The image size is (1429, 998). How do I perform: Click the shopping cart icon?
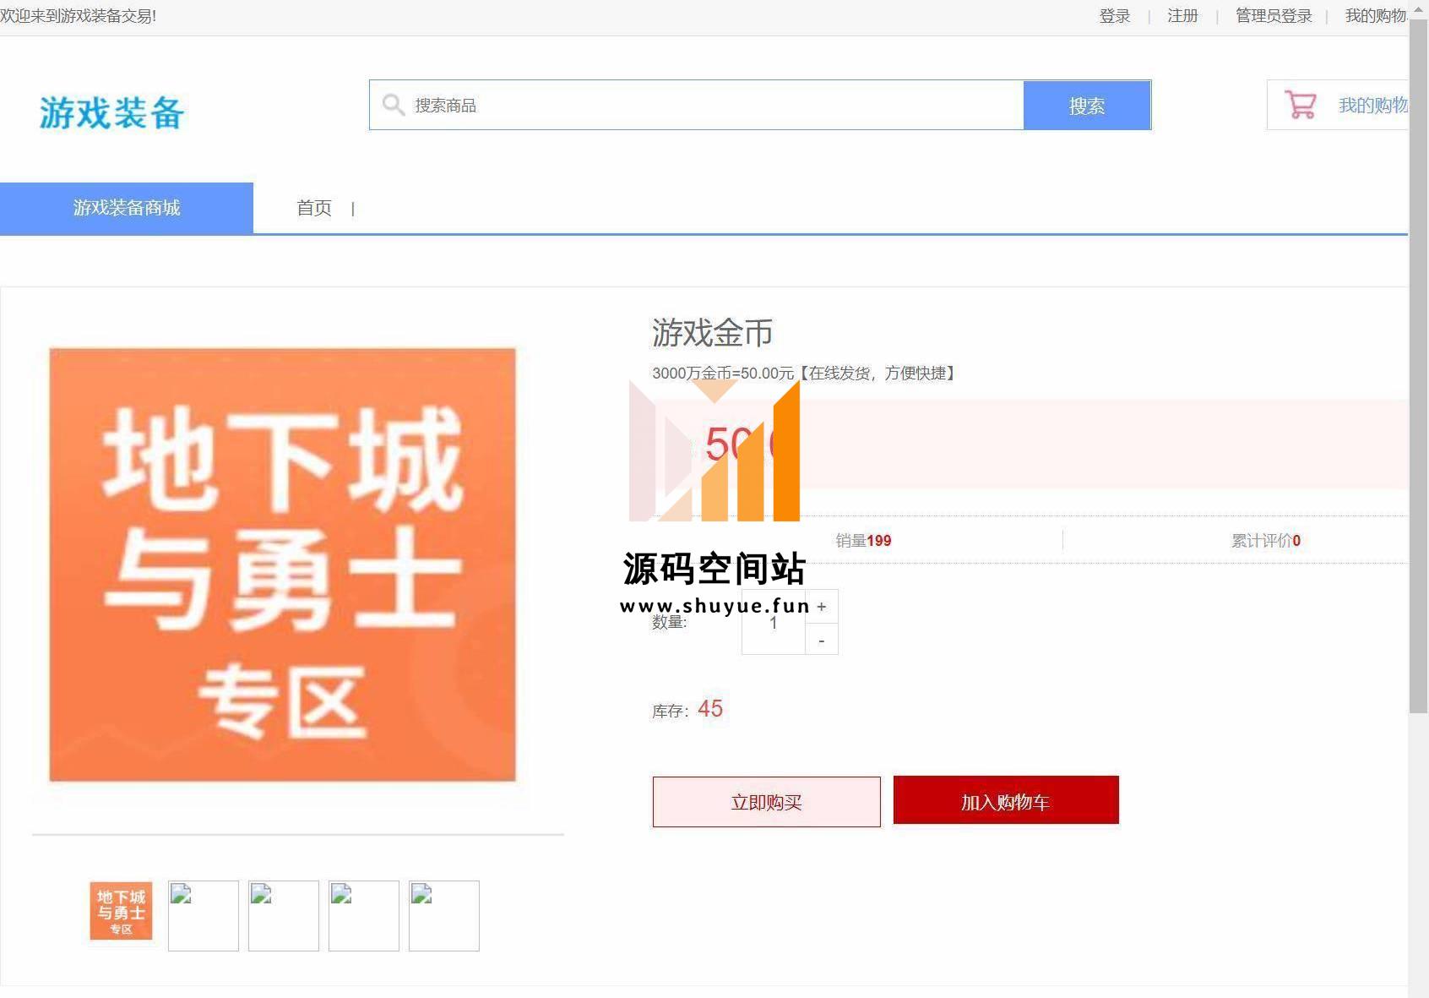(x=1300, y=105)
